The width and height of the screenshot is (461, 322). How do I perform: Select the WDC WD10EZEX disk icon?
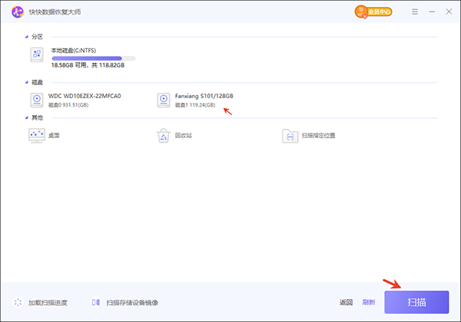(37, 100)
